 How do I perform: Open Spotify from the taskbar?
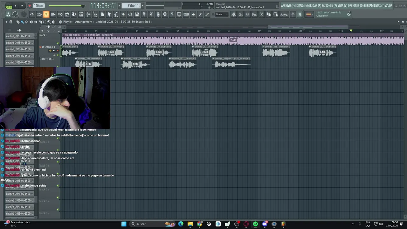click(x=255, y=224)
